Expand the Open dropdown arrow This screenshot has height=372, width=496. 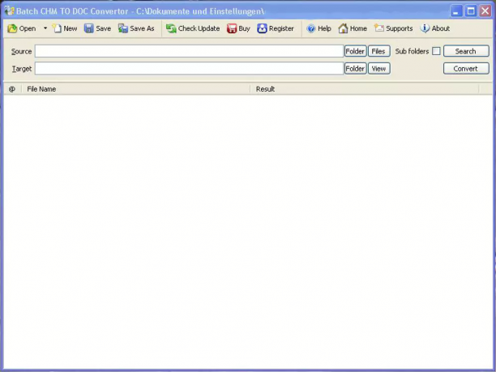[x=45, y=28]
